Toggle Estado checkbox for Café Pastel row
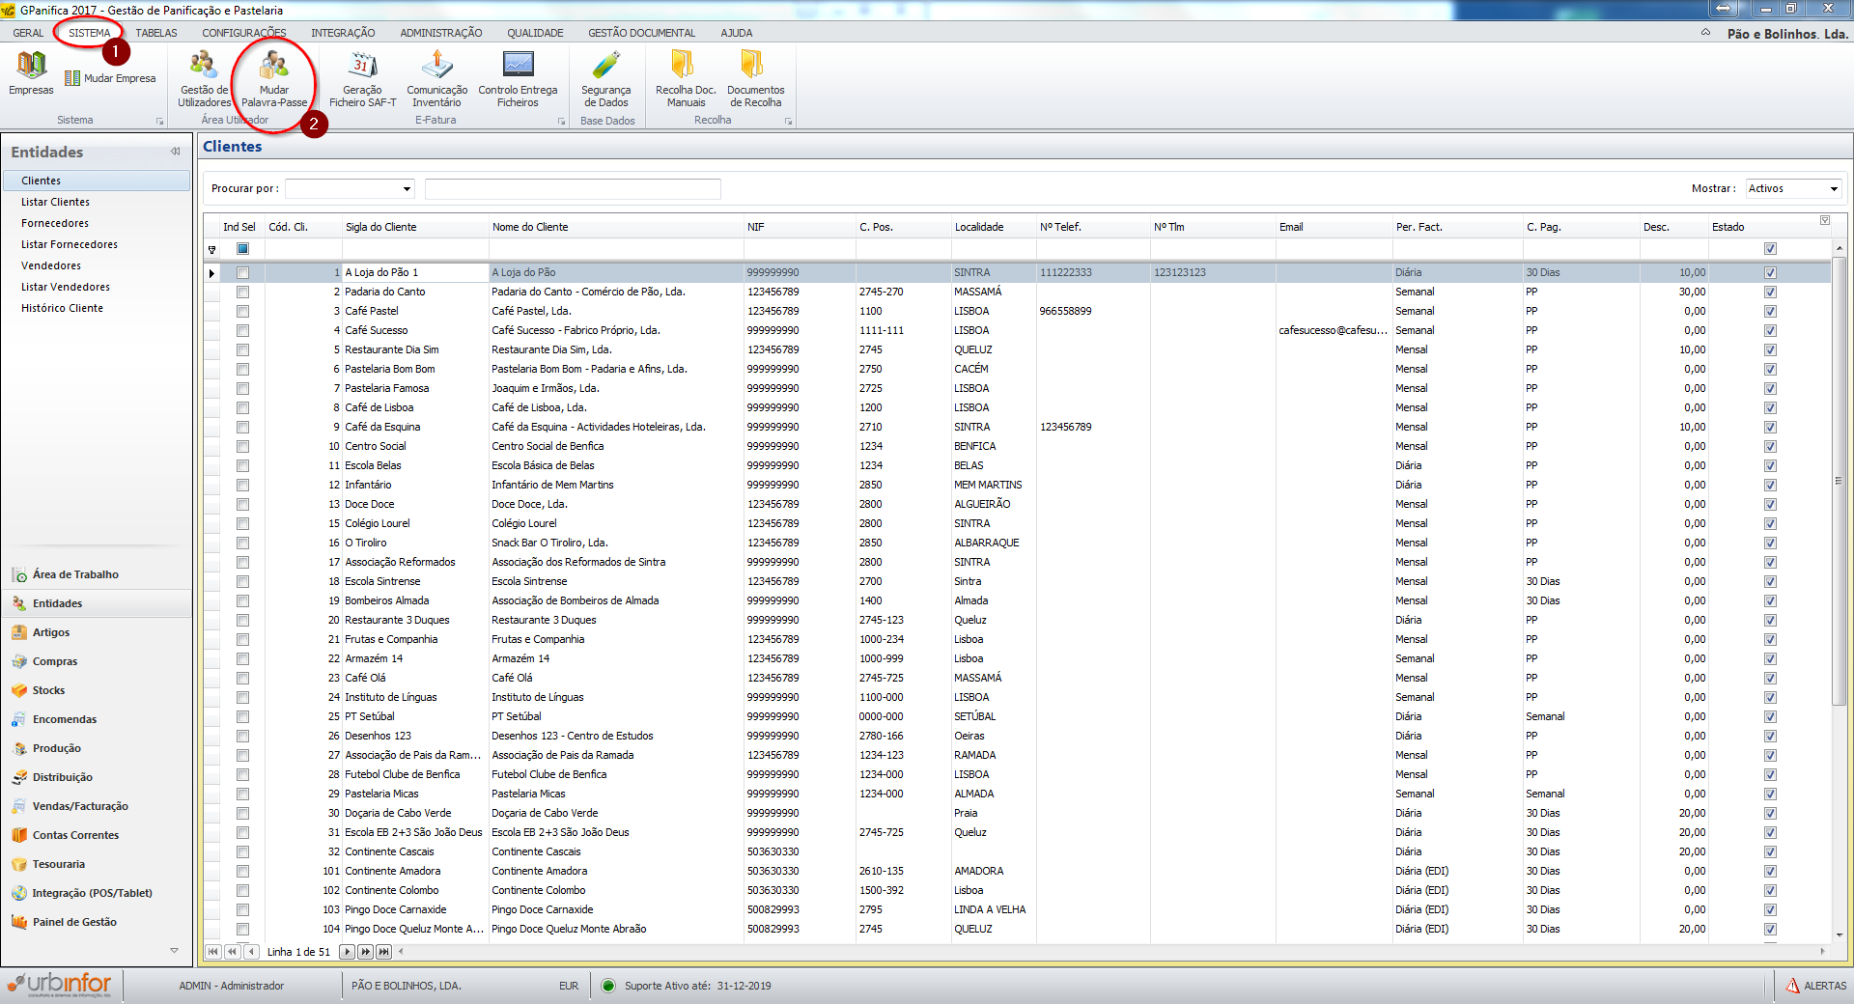This screenshot has height=1004, width=1854. [1770, 311]
